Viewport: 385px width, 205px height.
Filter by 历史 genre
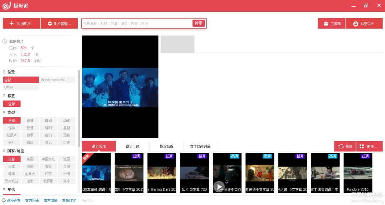click(67, 142)
